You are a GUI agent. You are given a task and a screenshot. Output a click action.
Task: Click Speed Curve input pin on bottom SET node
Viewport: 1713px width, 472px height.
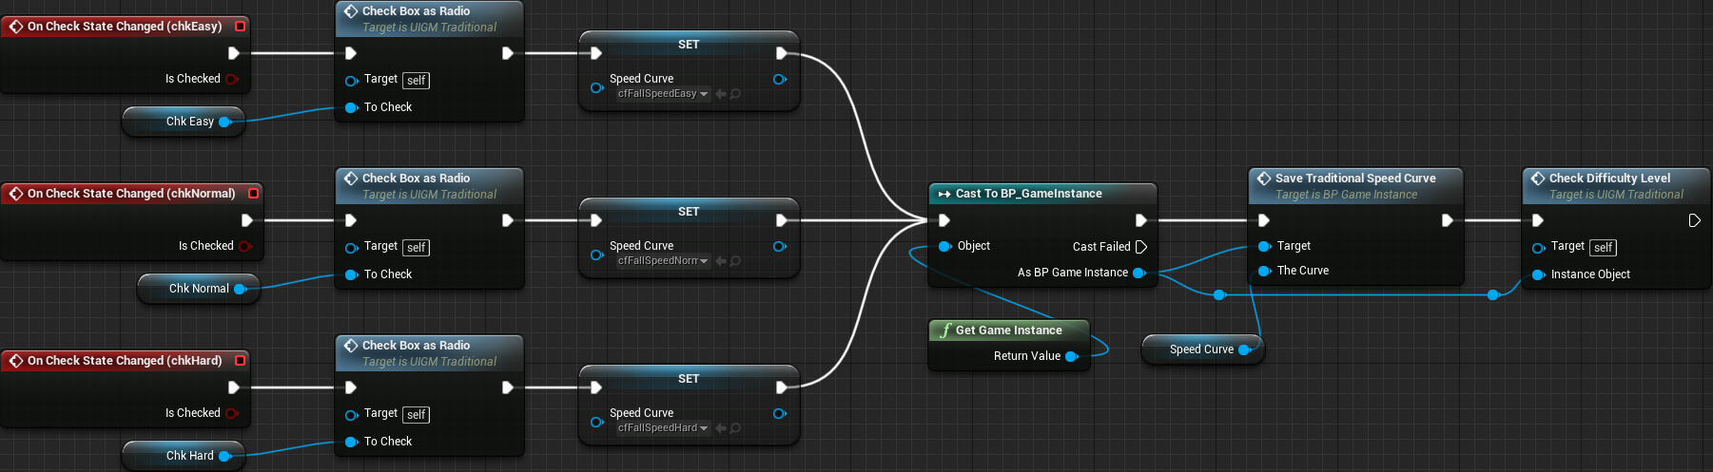point(596,422)
